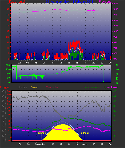Select 980 on the pressure scale
The height and width of the screenshot is (148, 125).
tap(115, 53)
